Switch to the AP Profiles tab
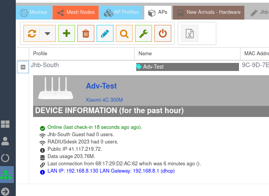Screen dimensions: 269x196 (121, 12)
